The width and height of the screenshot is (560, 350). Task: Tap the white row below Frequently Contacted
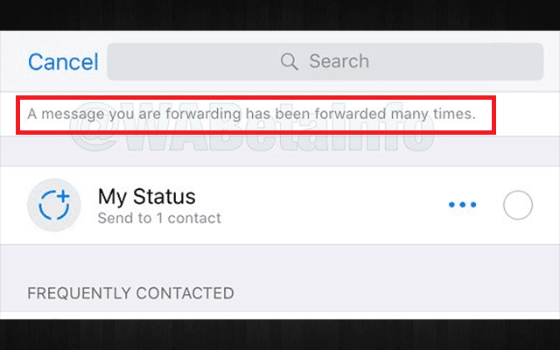[280, 315]
